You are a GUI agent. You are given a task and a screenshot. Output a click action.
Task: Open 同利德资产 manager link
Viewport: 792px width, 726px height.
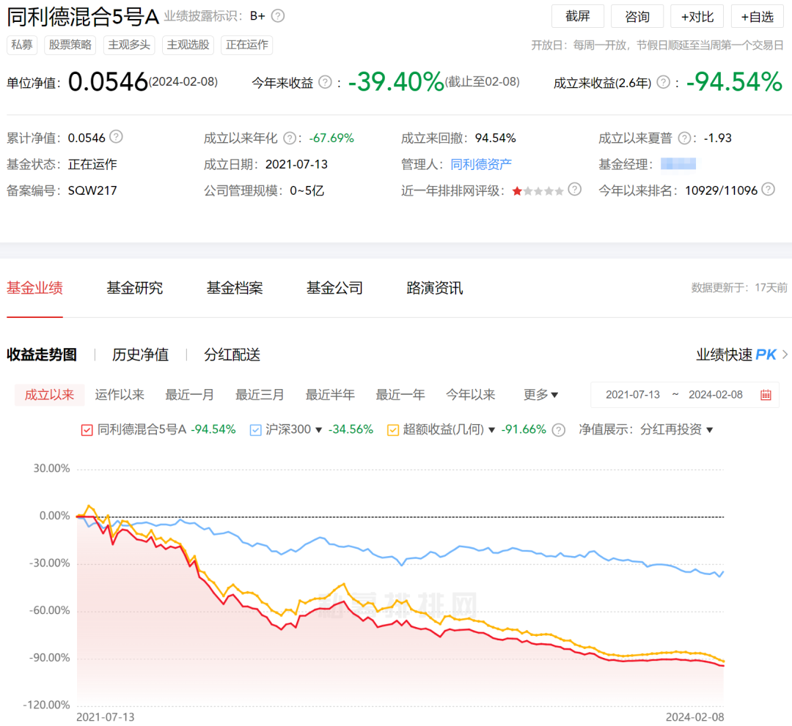[481, 165]
